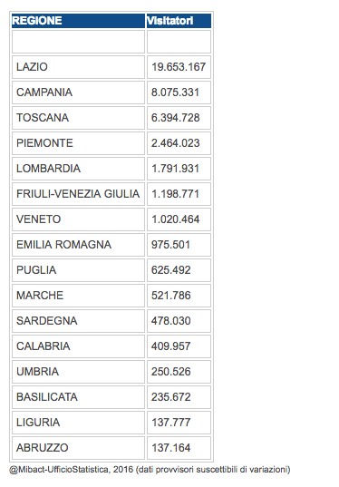Screen dimensions: 339x487
Task: Click the REGIONE column header
Action: (x=78, y=21)
